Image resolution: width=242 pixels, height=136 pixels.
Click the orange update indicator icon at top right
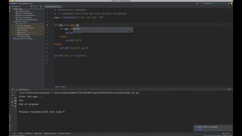pos(231,3)
